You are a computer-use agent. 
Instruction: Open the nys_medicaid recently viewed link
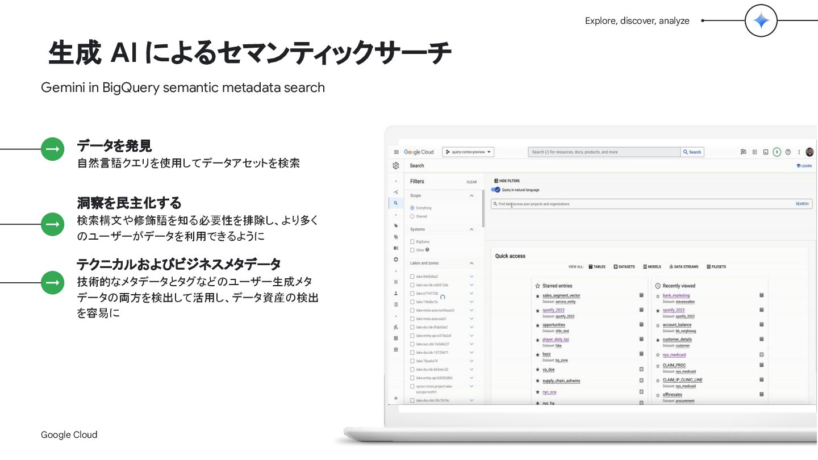[x=674, y=355]
